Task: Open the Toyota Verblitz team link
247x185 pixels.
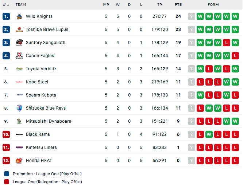Action: click(41, 69)
